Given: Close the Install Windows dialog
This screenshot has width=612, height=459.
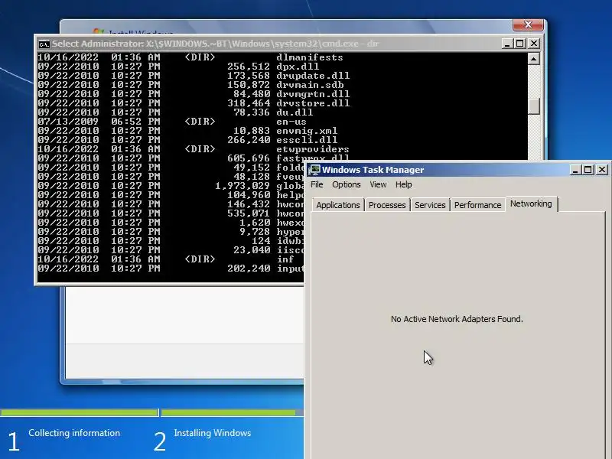Looking at the screenshot, I should pyautogui.click(x=528, y=24).
